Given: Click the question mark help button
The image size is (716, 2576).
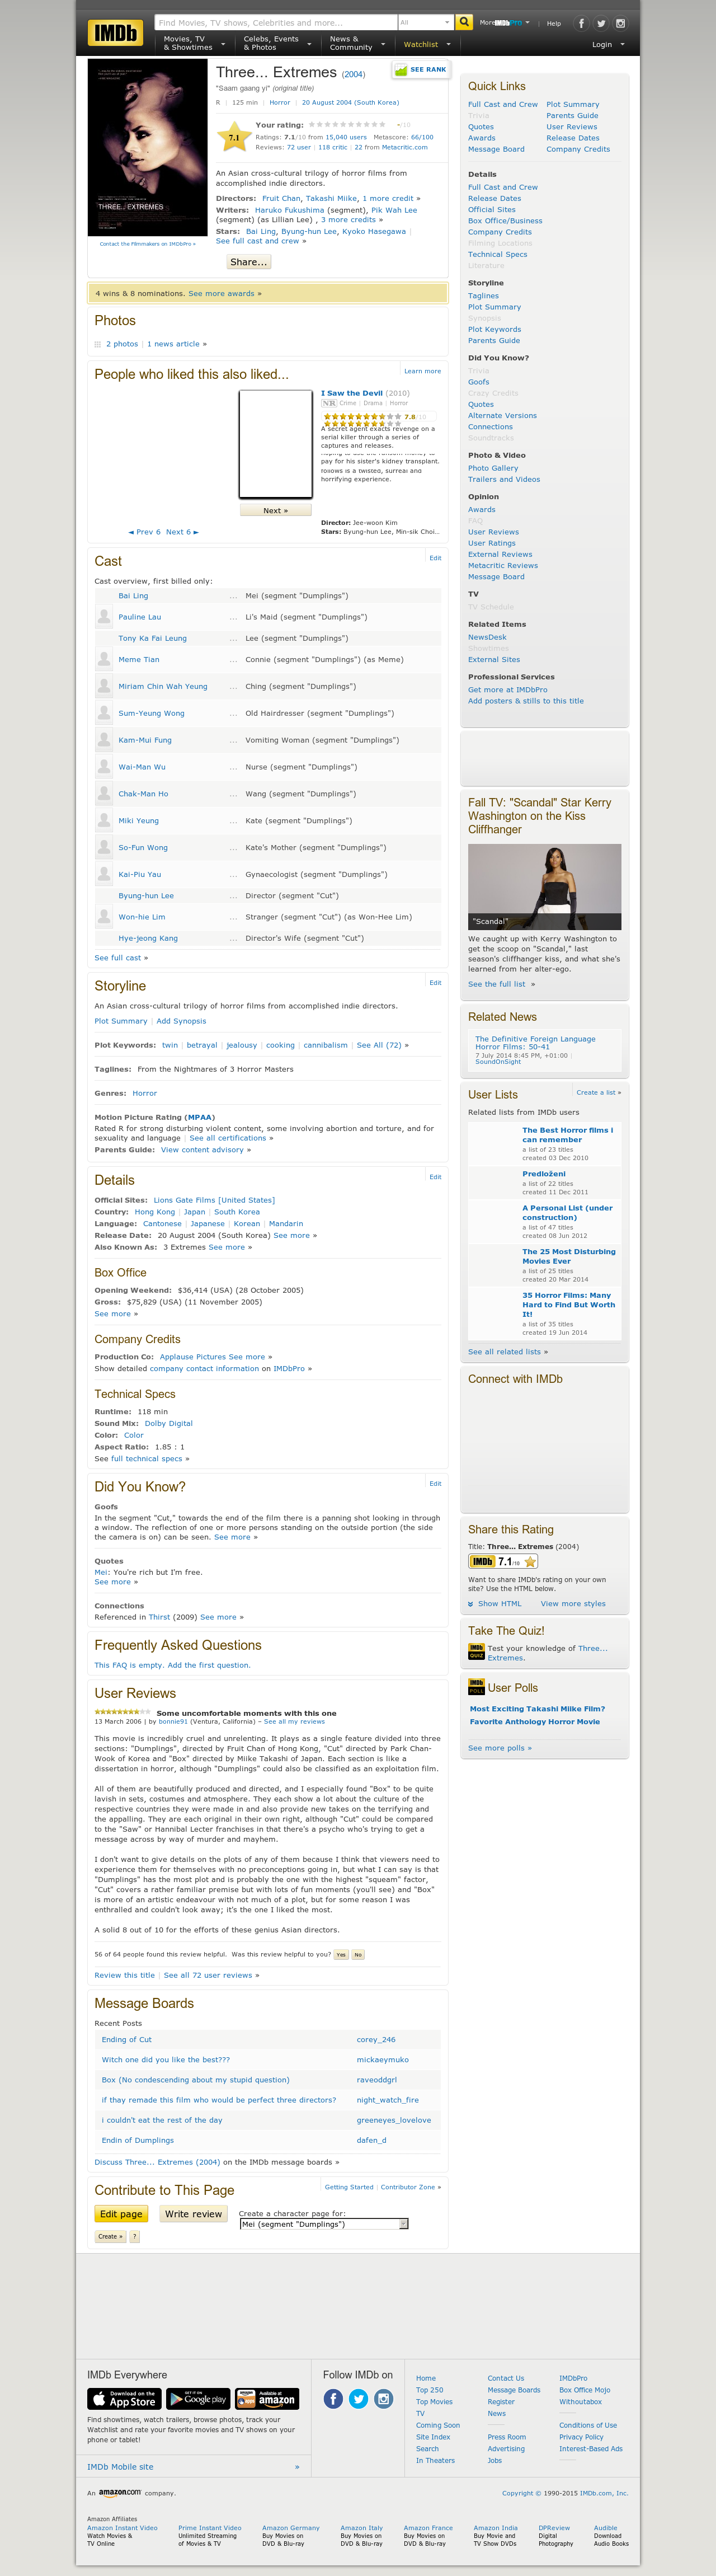Looking at the screenshot, I should 135,2236.
